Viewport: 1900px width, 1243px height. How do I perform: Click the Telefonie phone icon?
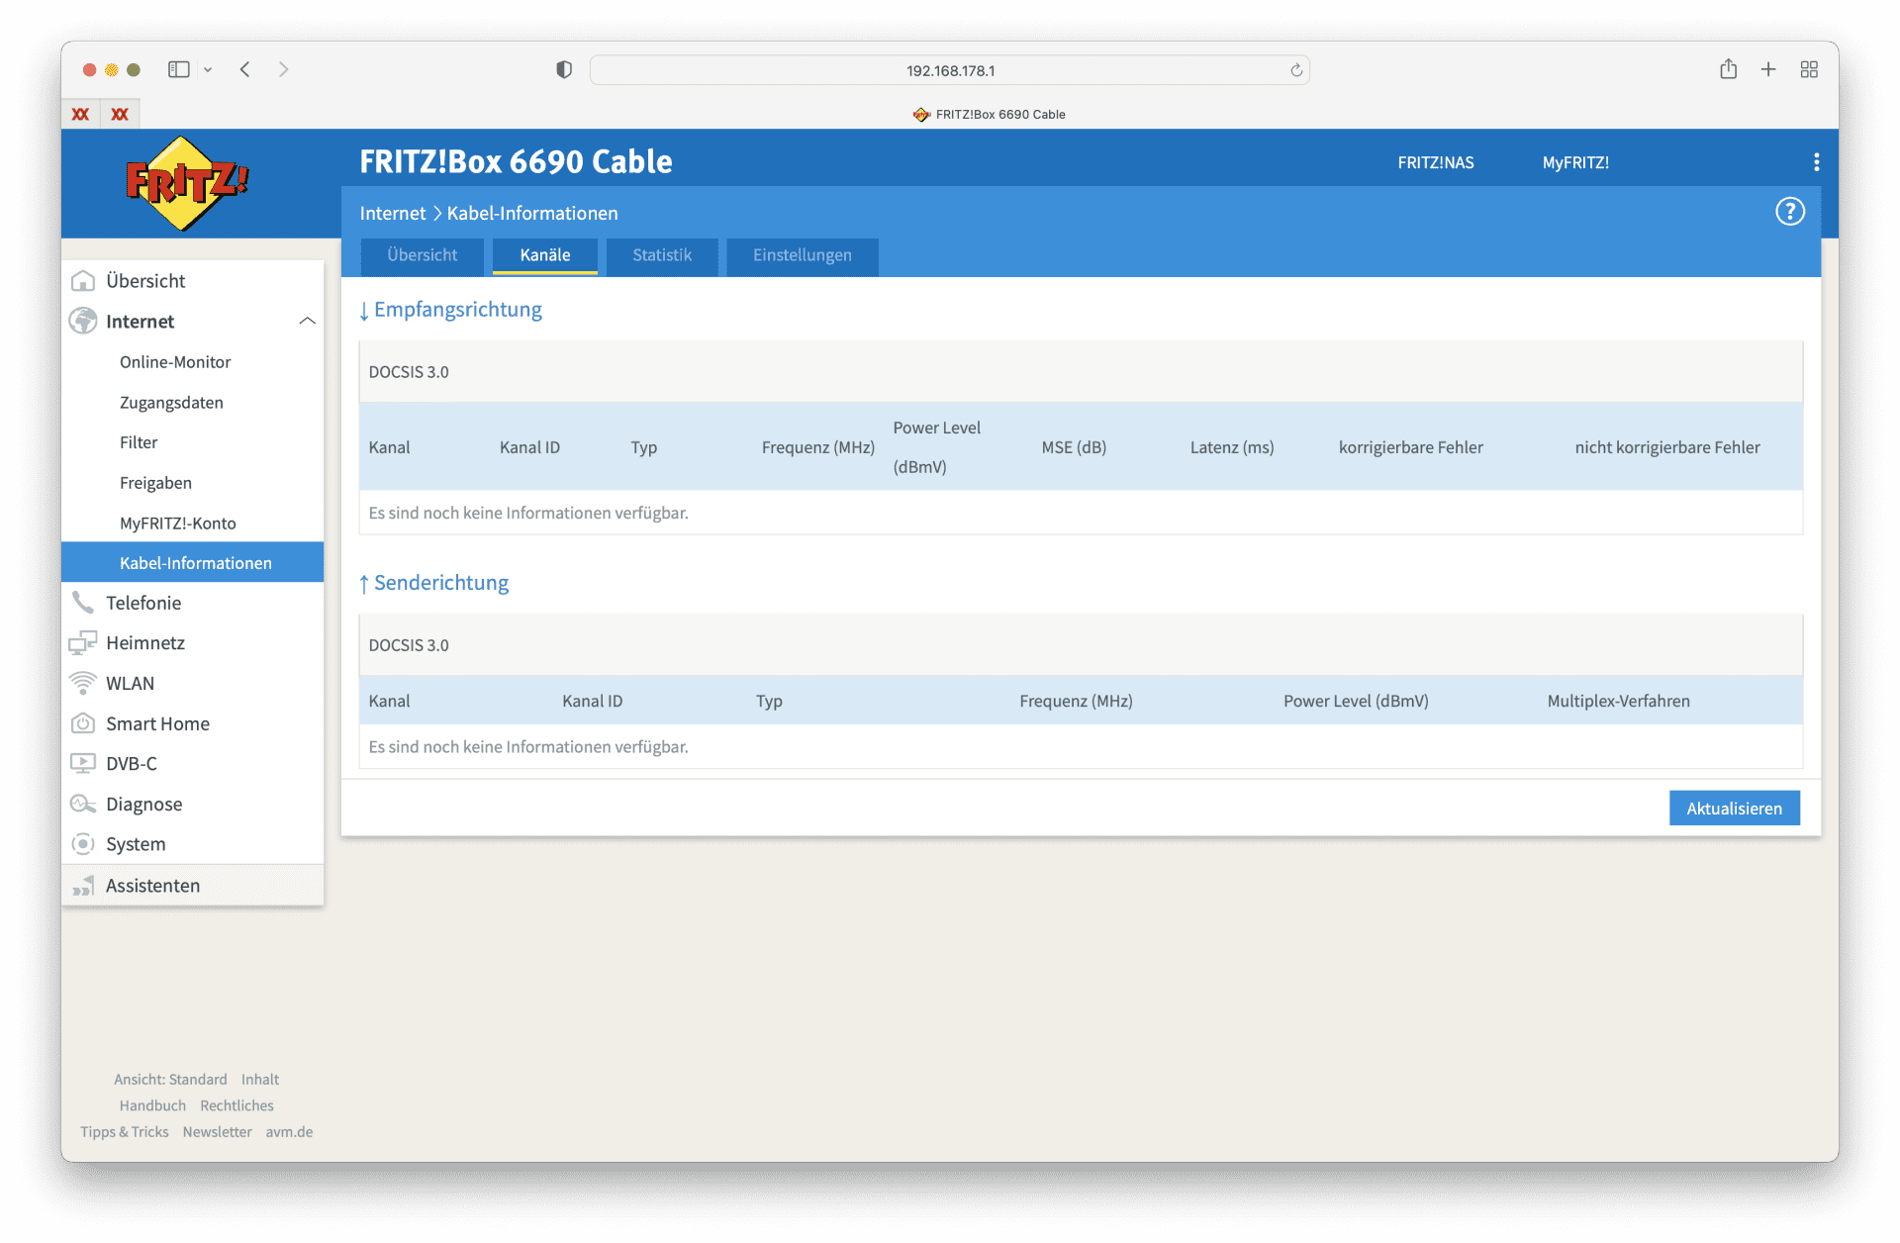coord(83,603)
